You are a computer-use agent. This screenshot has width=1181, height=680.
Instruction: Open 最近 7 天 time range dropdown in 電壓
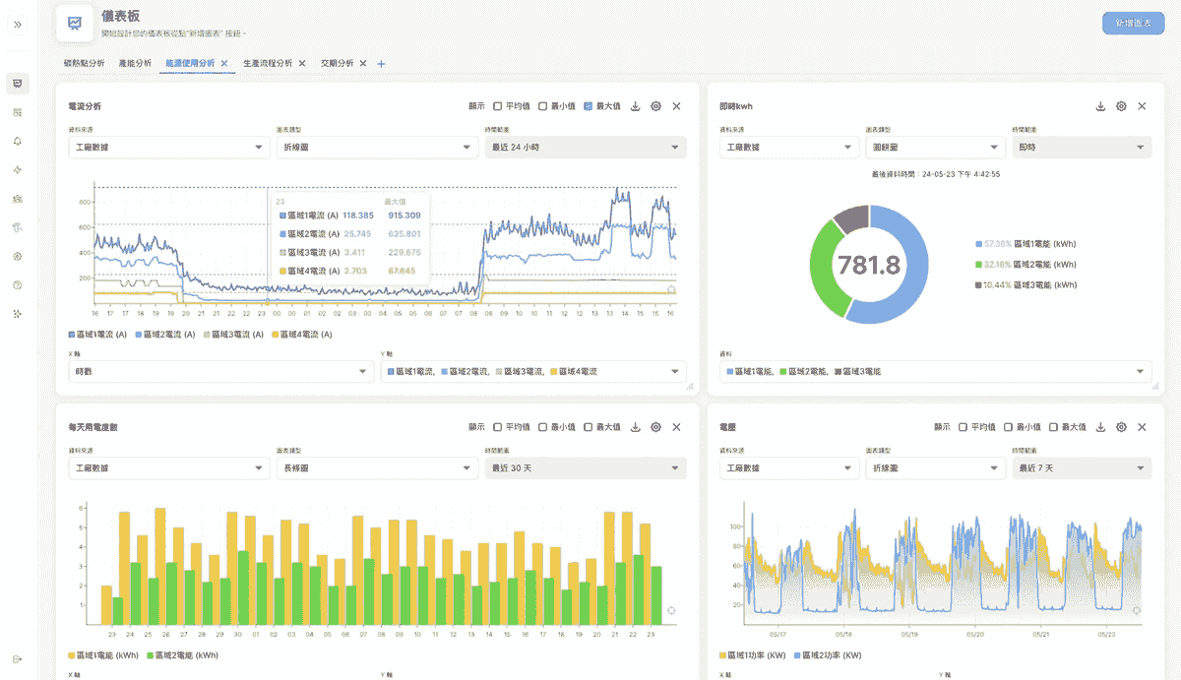click(x=1082, y=468)
